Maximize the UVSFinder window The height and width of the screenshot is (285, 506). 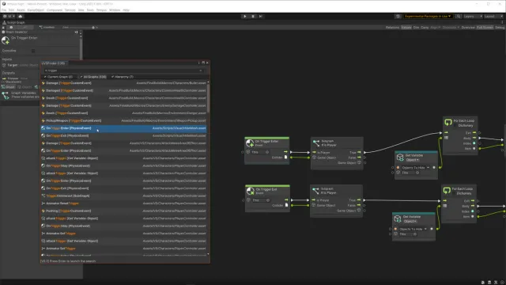pyautogui.click(x=203, y=63)
